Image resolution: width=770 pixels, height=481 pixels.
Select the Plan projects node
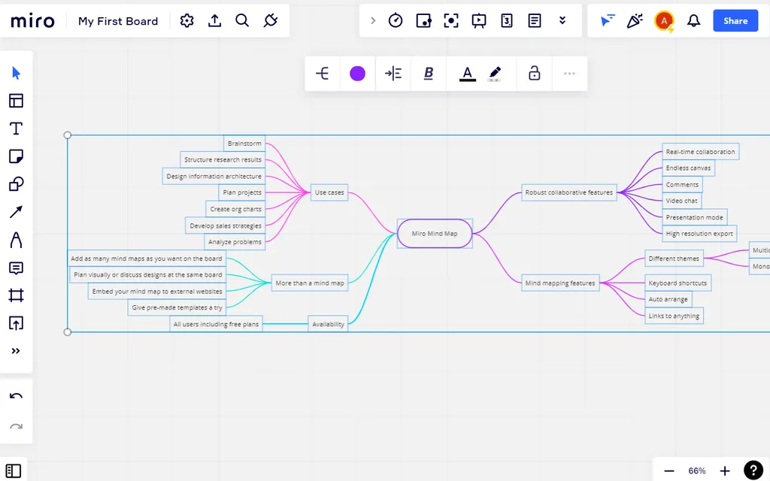242,192
